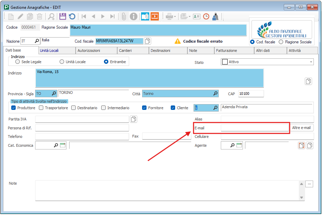The height and width of the screenshot is (215, 322).
Task: Enable the Trasportatore checkbox
Action: (41, 108)
